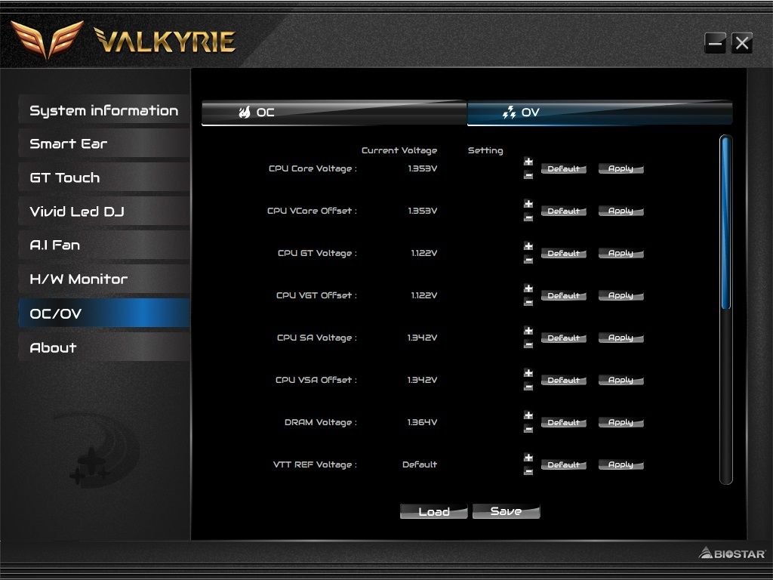Increase CPU SA Voltage with plus button

[x=528, y=331]
